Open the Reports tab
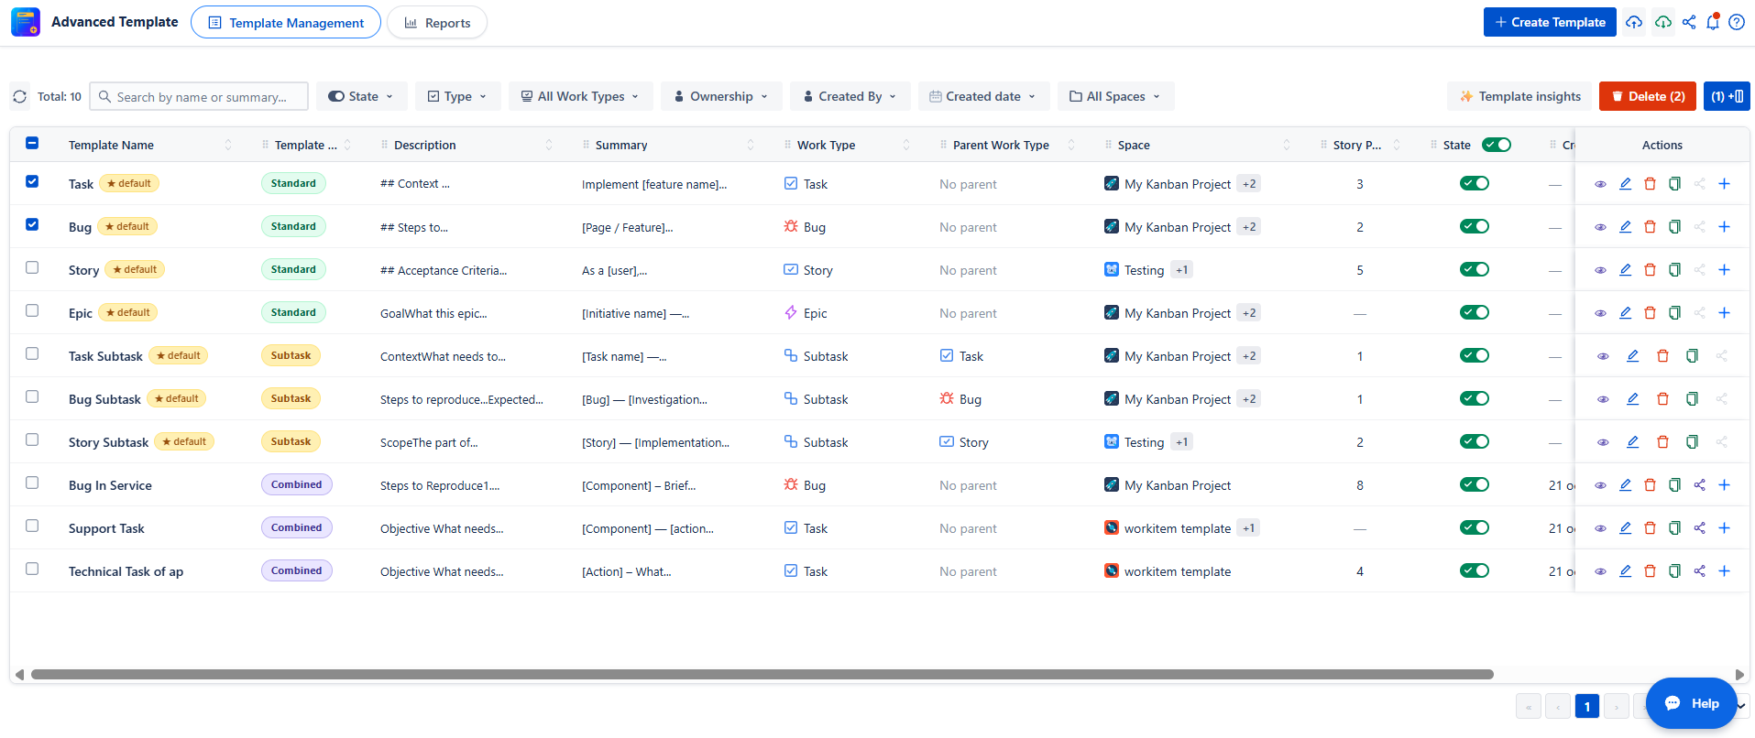1755x738 pixels. pos(437,22)
